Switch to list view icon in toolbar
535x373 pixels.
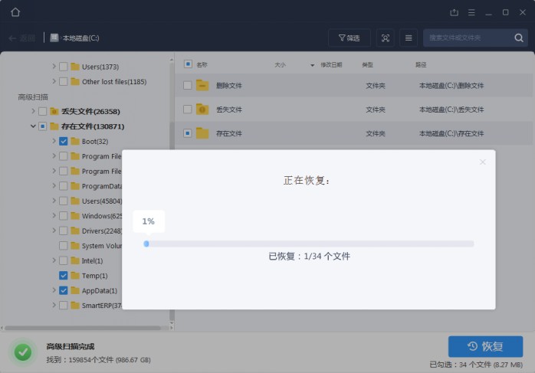point(409,38)
